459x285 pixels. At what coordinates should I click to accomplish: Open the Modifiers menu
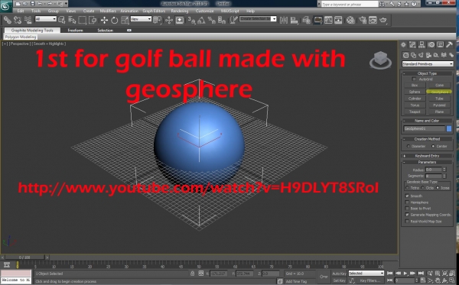point(108,11)
